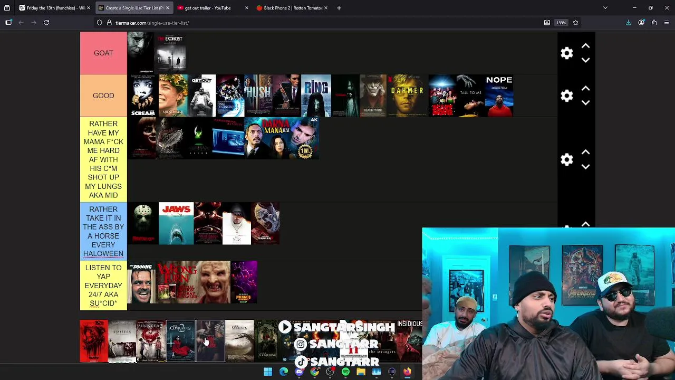Select the Get Out poster
Viewport: 675px width, 380px height.
[202, 96]
